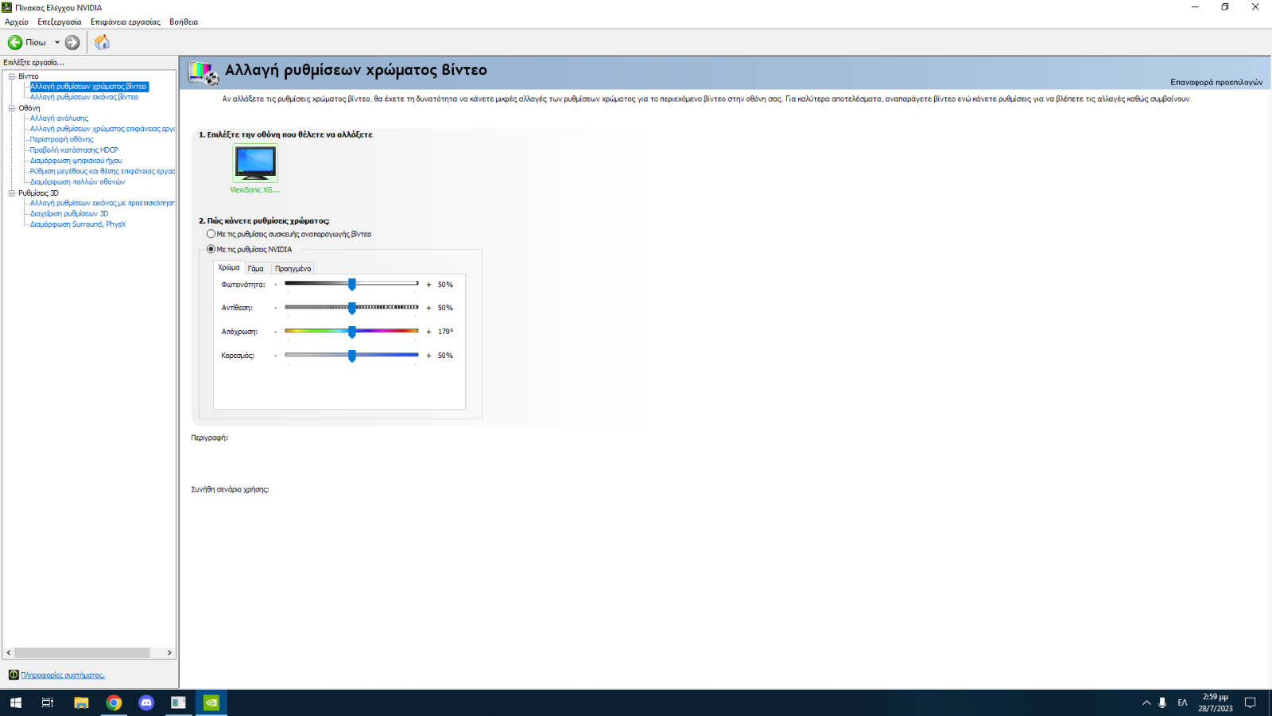The image size is (1272, 716).
Task: Open the app left of NVIDIA on taskbar
Action: point(179,702)
